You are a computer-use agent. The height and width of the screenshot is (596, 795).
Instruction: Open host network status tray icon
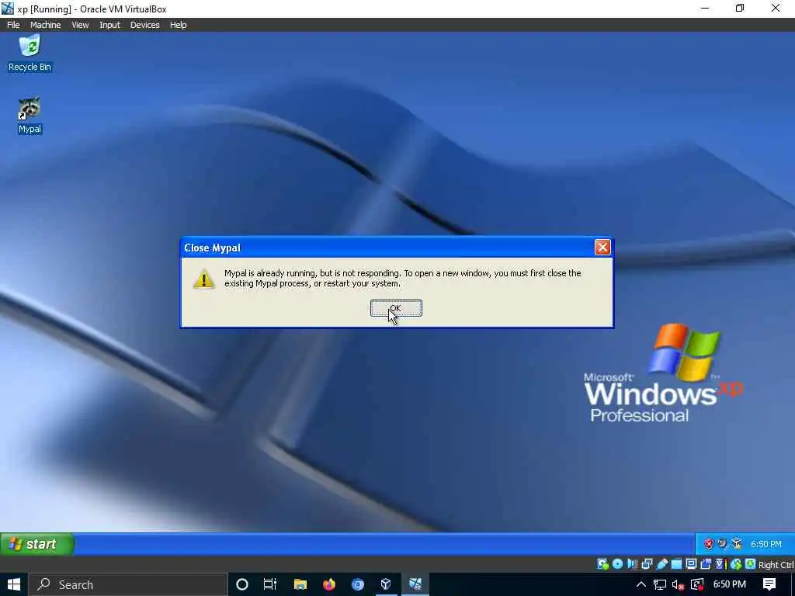(660, 584)
